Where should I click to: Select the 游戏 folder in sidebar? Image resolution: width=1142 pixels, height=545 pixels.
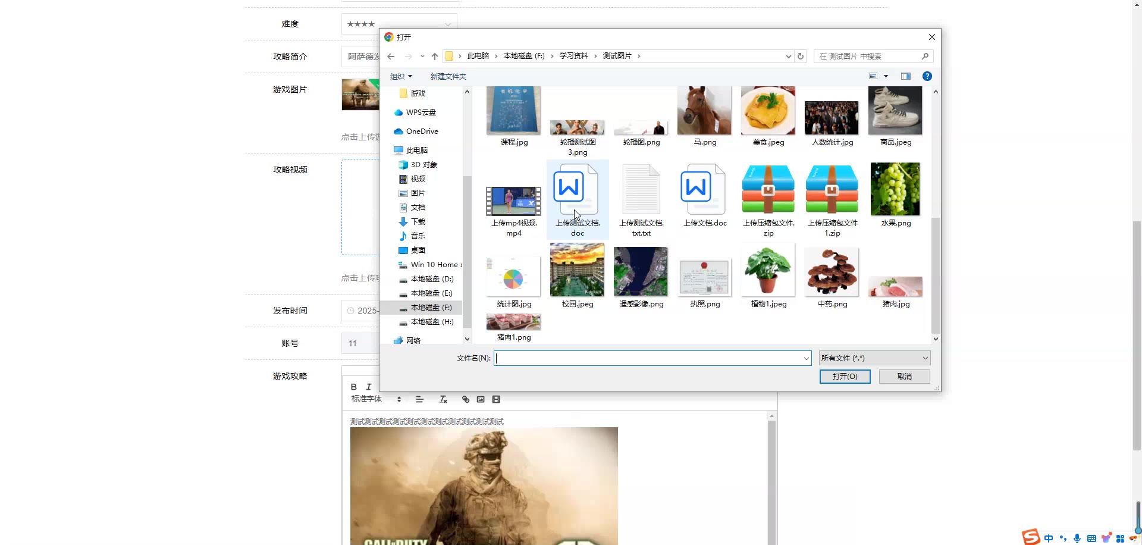tap(412, 93)
